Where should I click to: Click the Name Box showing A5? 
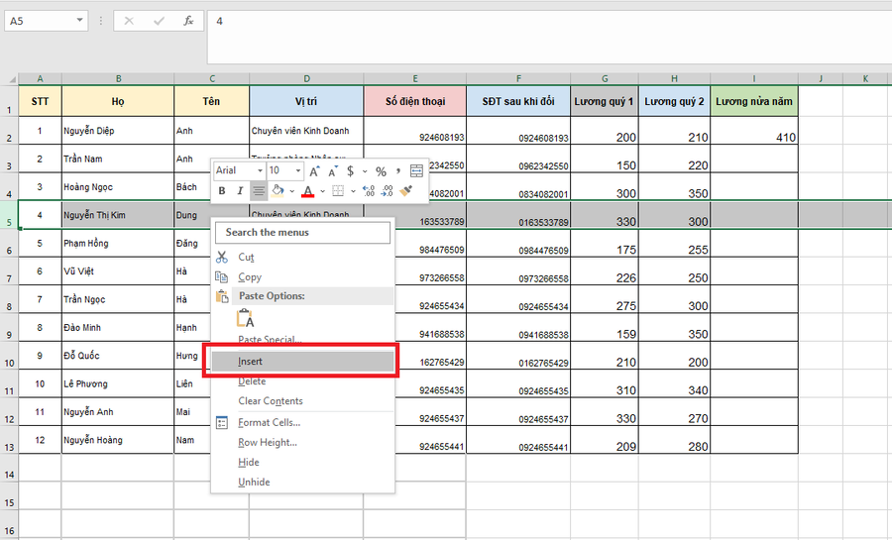coord(39,21)
